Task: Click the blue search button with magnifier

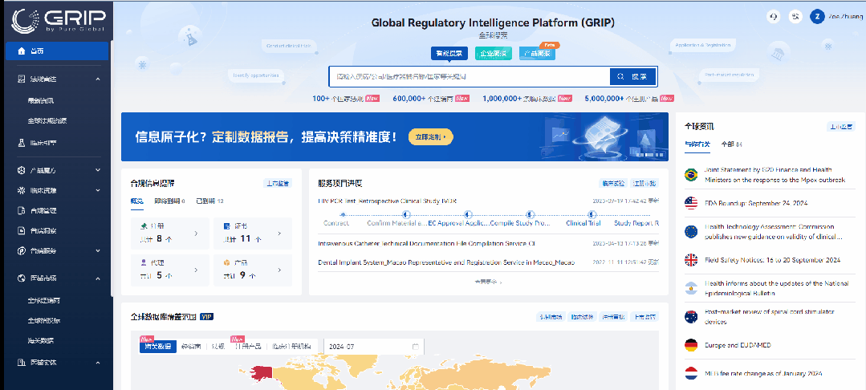Action: (x=633, y=77)
